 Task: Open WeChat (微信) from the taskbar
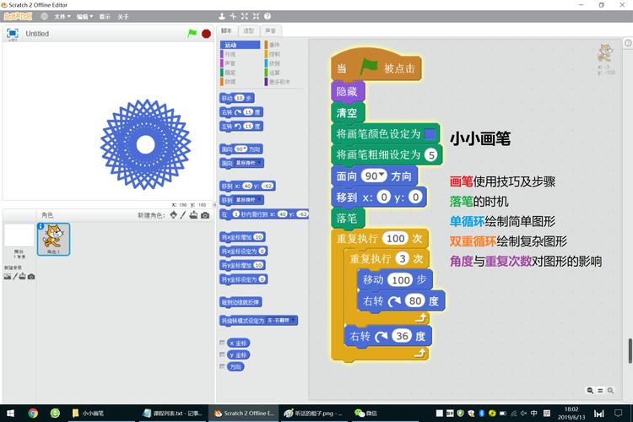365,413
